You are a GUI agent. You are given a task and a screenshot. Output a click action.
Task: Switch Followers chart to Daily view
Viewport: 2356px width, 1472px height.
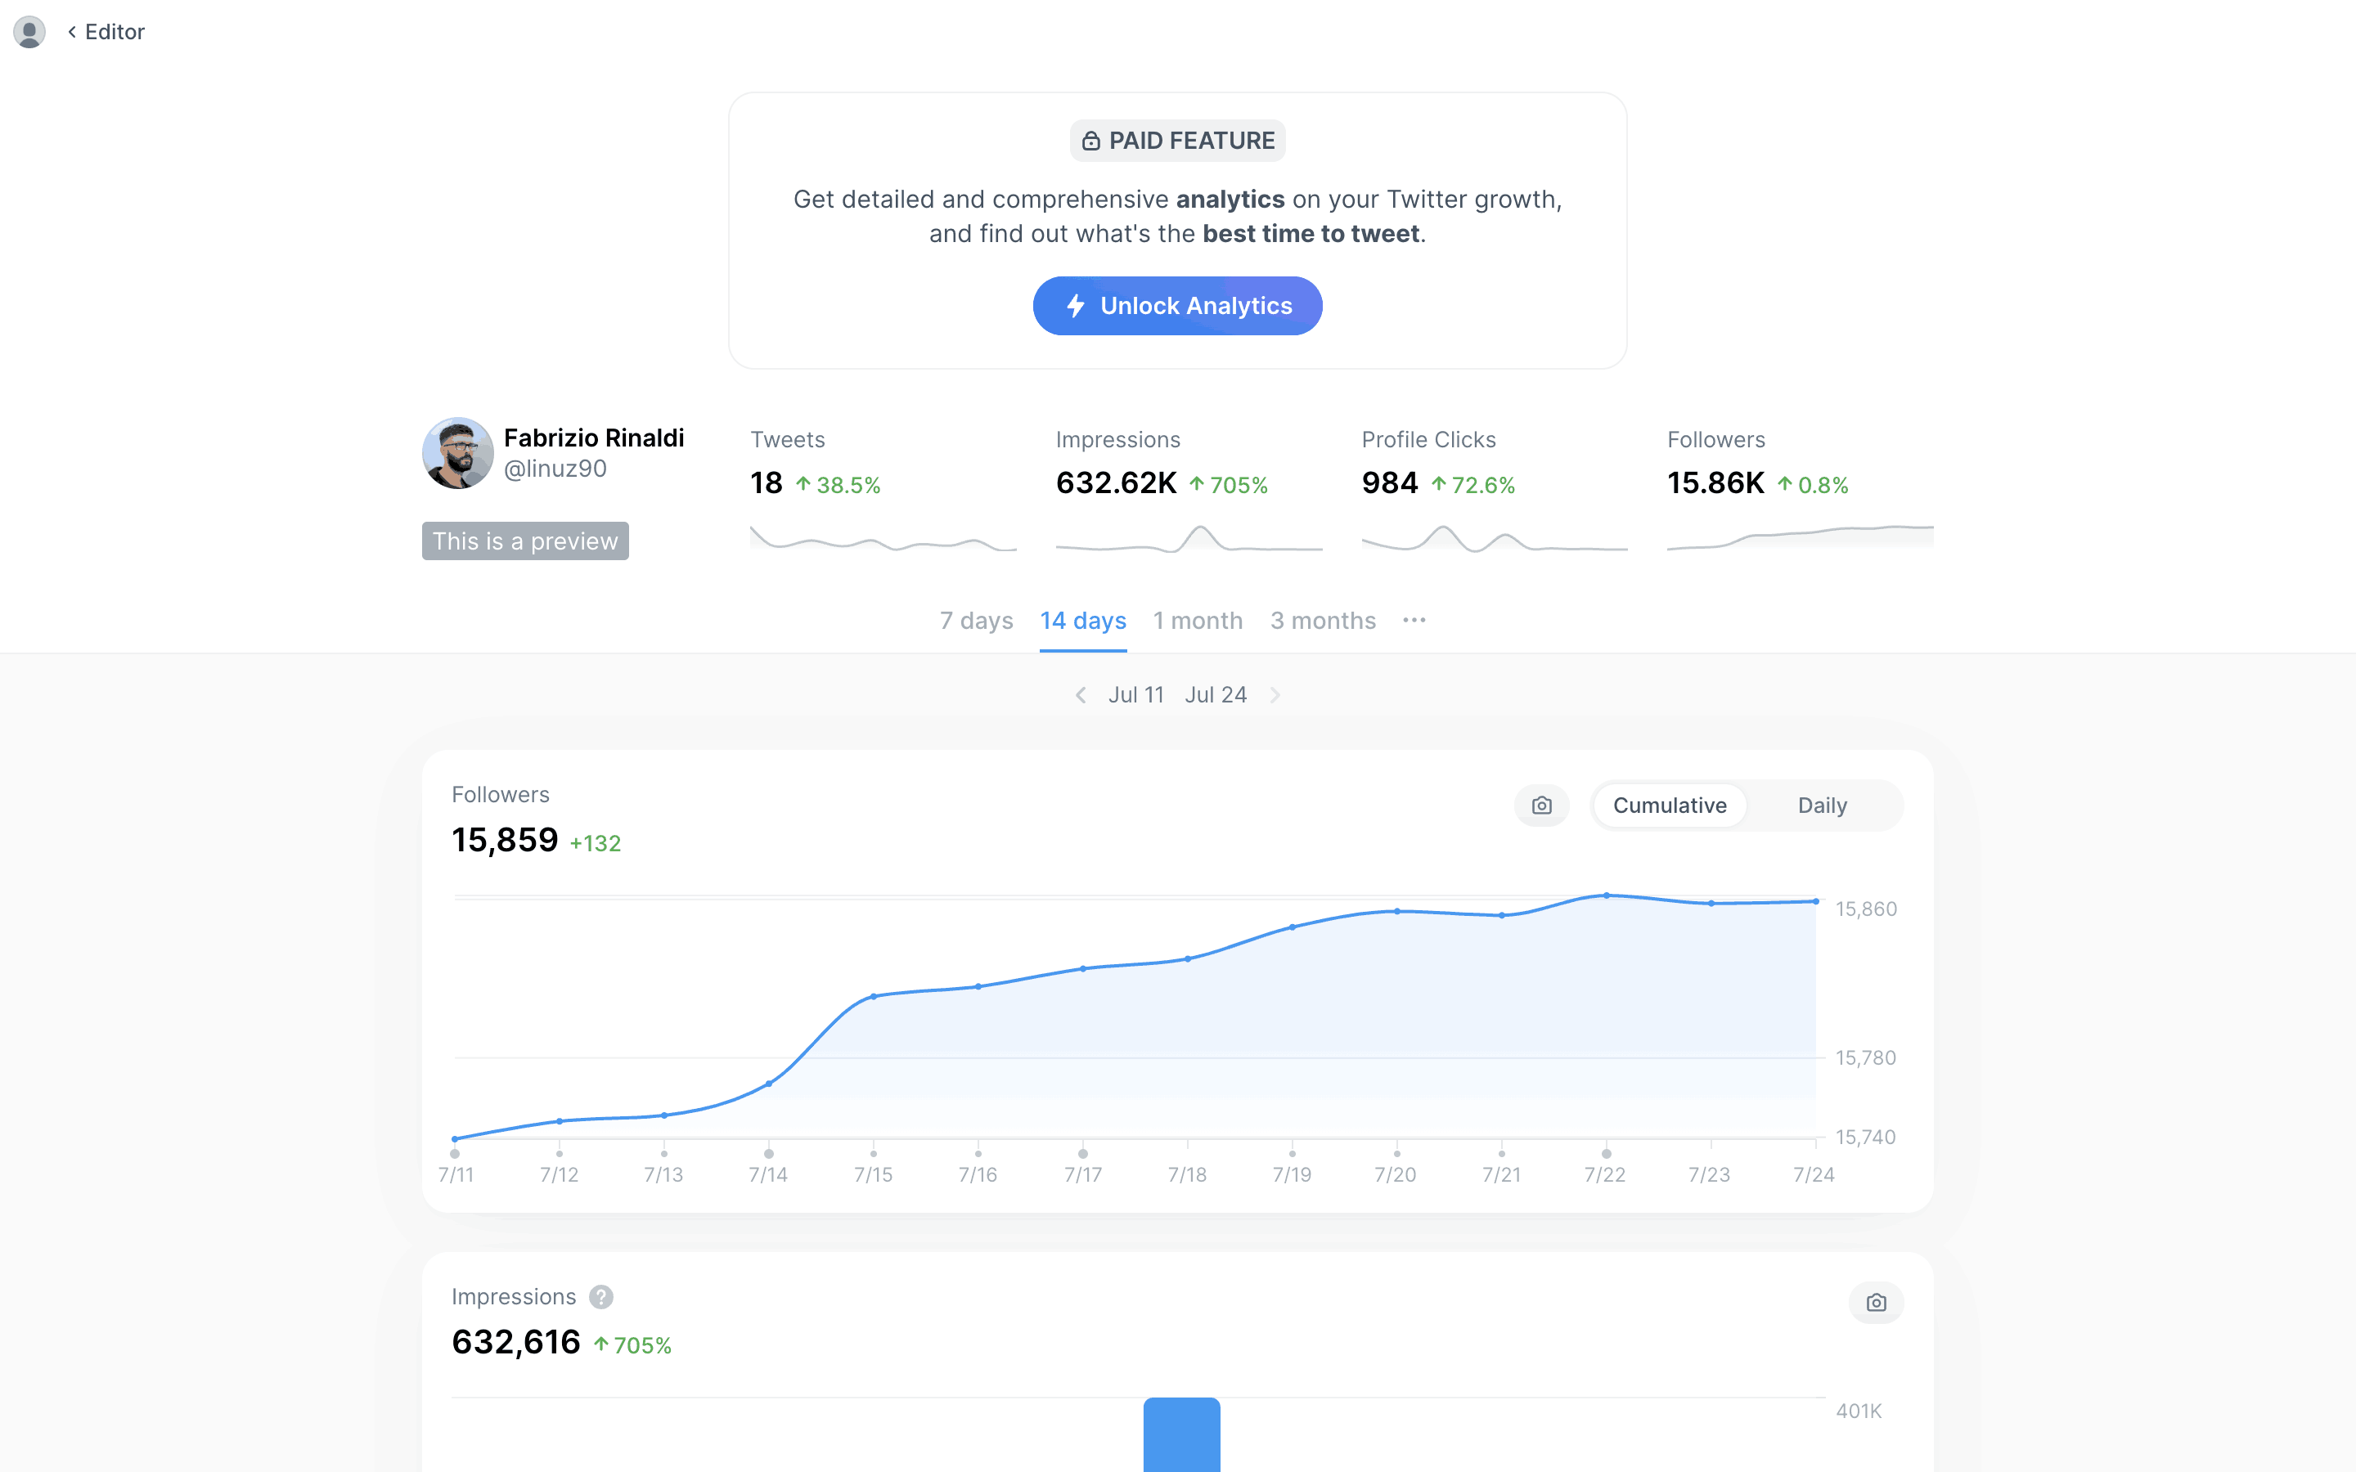[x=1822, y=806]
